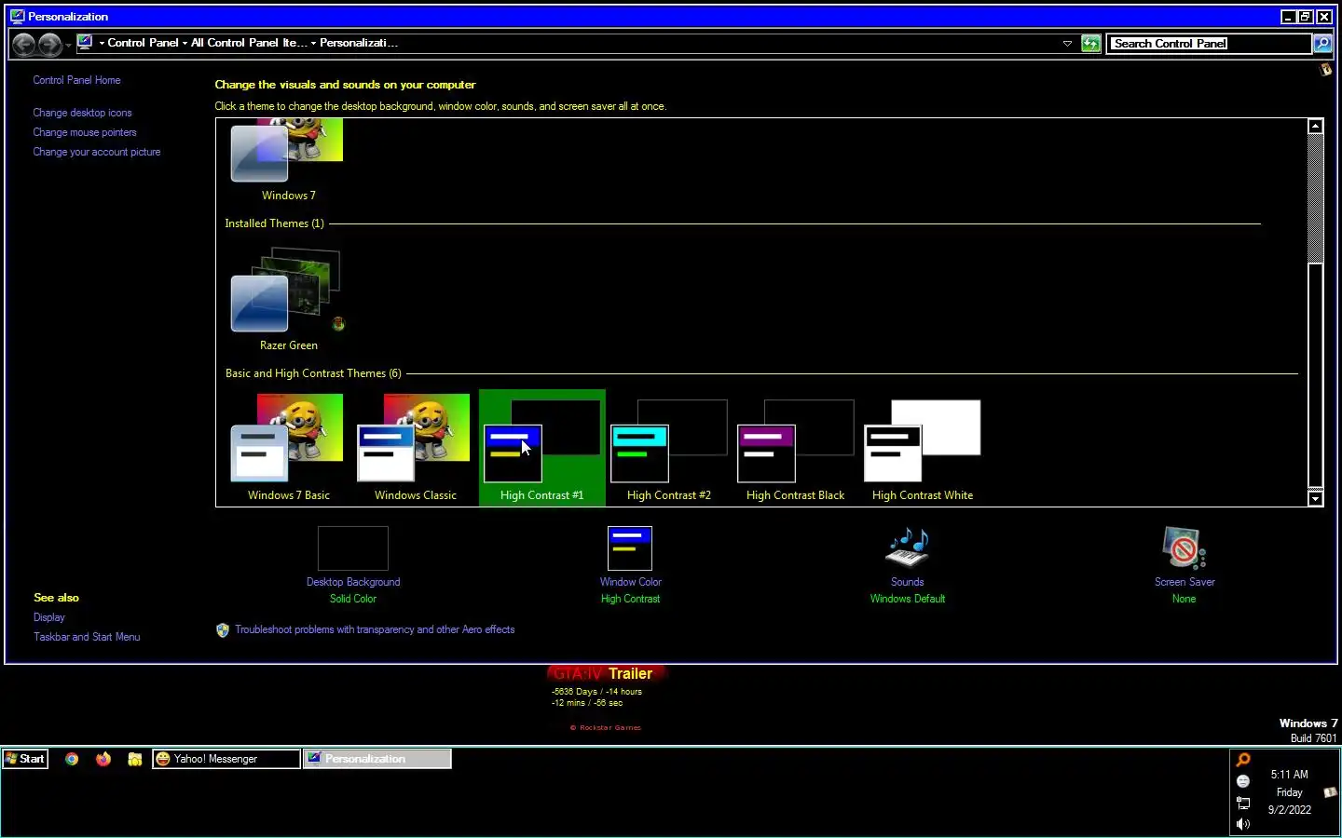Click the monitor icon in address bar

coord(85,42)
